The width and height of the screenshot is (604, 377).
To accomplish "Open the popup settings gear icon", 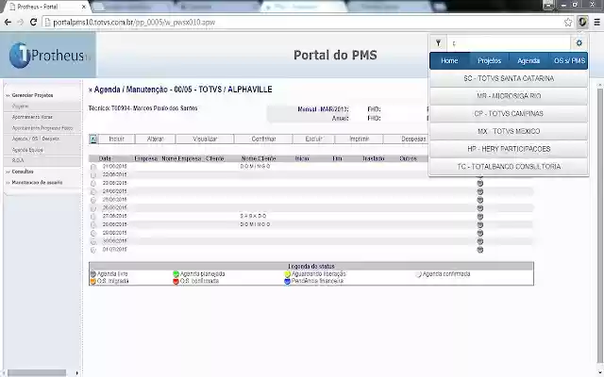I will (x=579, y=43).
